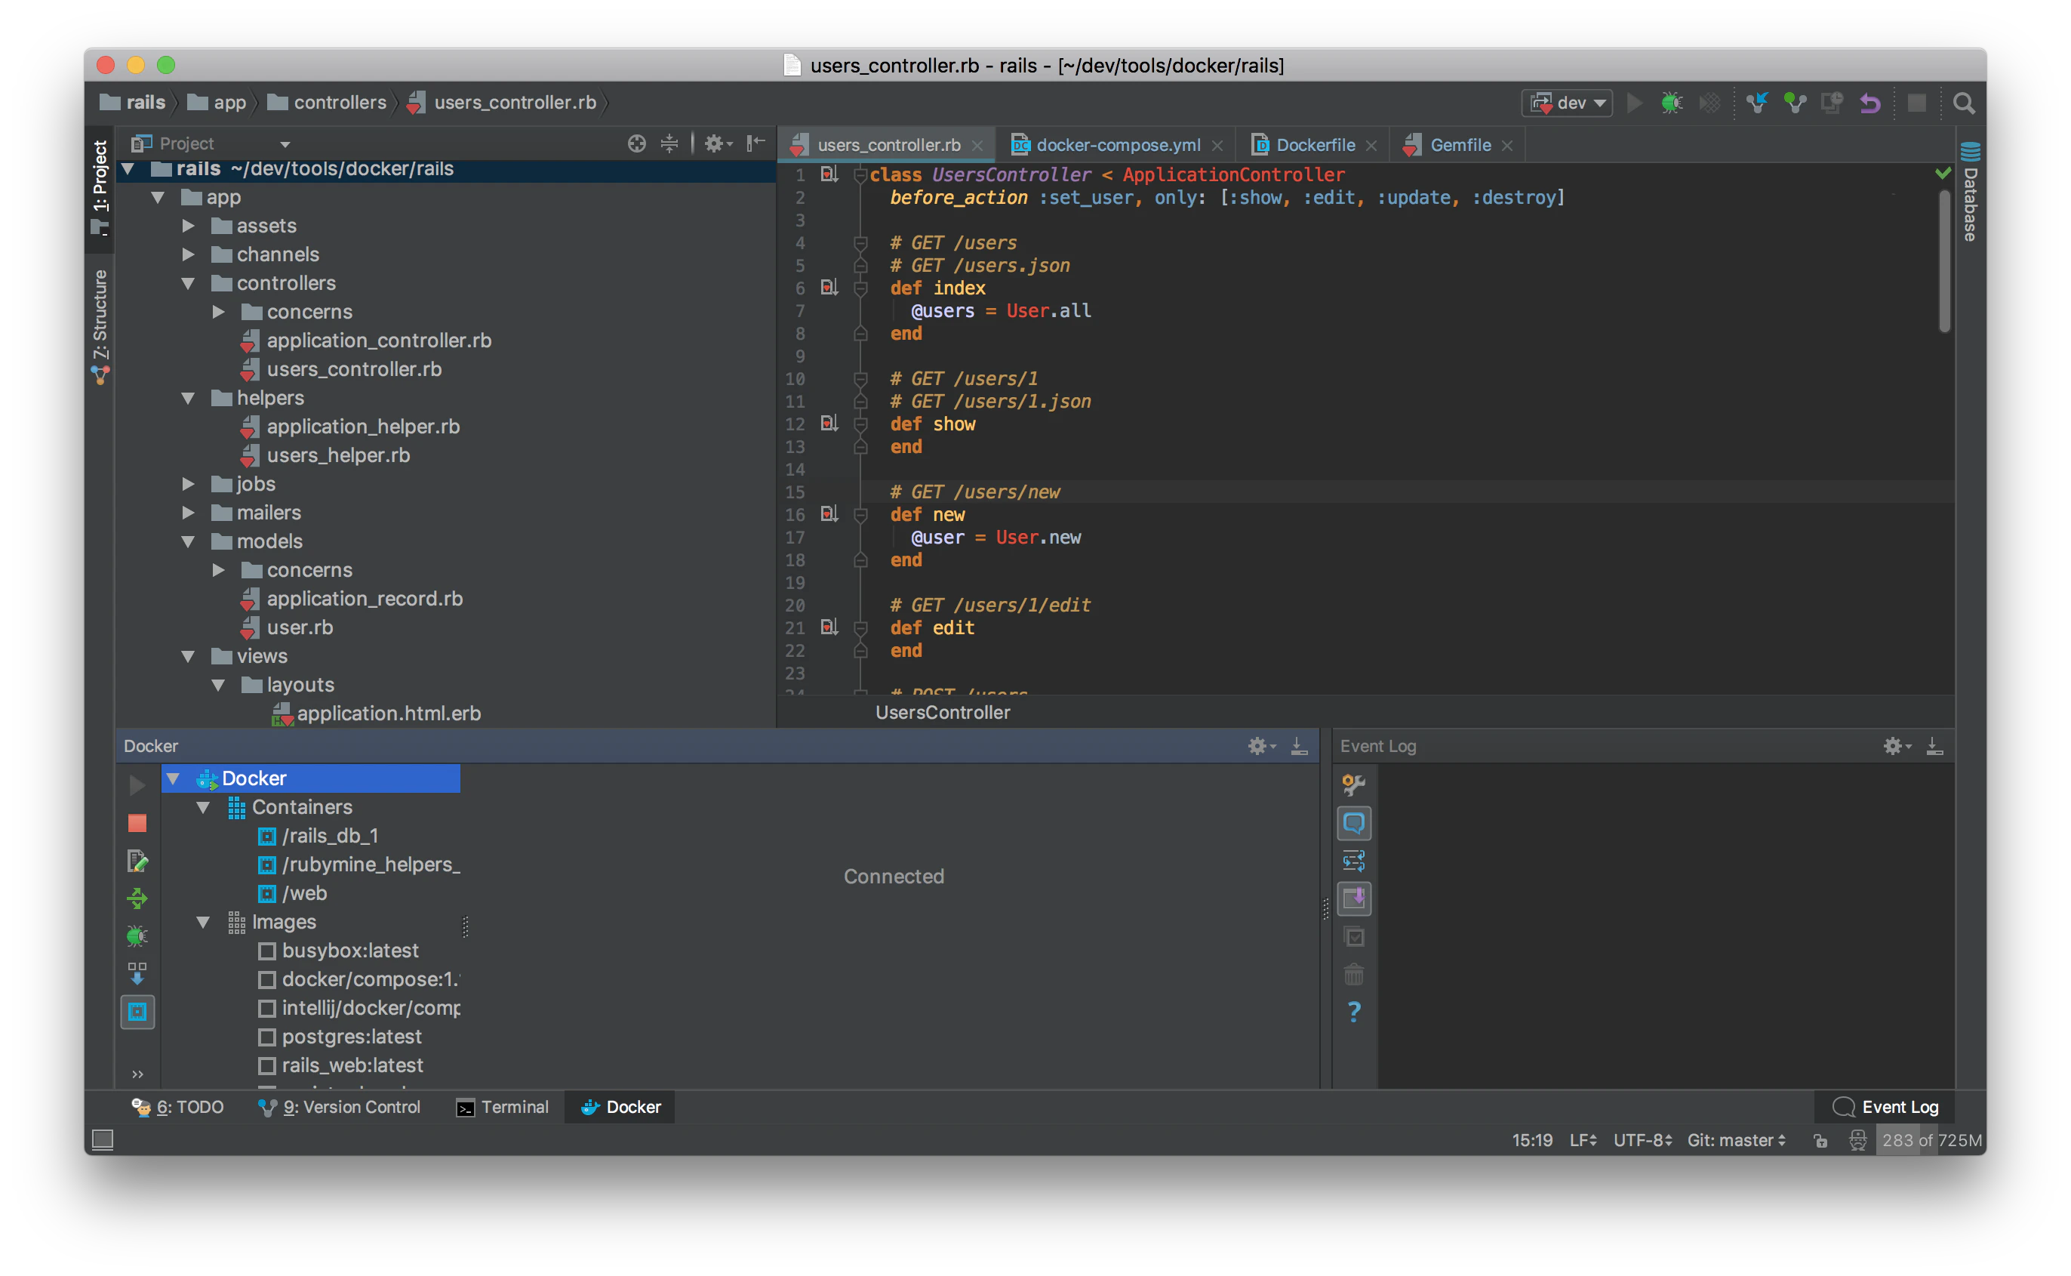Screen dimensions: 2071x1276
Task: Click the Docker pull image download icon
Action: point(137,973)
